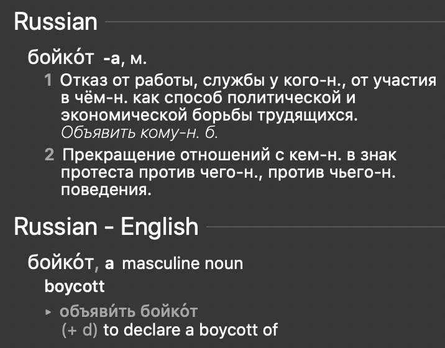Image resolution: width=445 pixels, height=348 pixels.
Task: Open the Russian - English section header
Action: click(x=106, y=227)
